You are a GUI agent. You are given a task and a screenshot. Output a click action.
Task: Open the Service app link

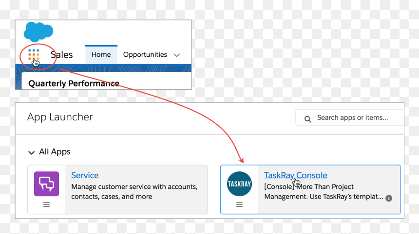tap(85, 175)
